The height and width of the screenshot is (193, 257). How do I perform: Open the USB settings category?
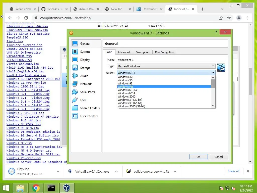click(x=86, y=100)
